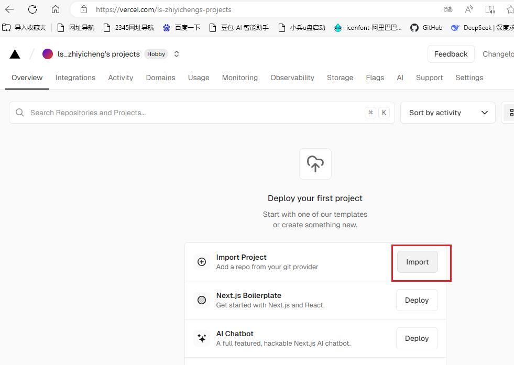Screen dimensions: 514x365
Task: Open the 2345网址导航 bookmark
Action: 128,28
